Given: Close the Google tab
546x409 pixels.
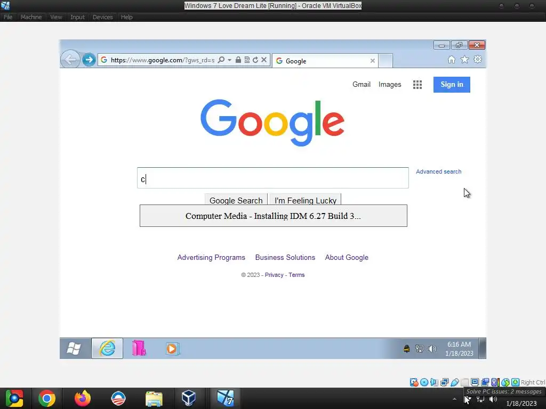Looking at the screenshot, I should point(372,61).
